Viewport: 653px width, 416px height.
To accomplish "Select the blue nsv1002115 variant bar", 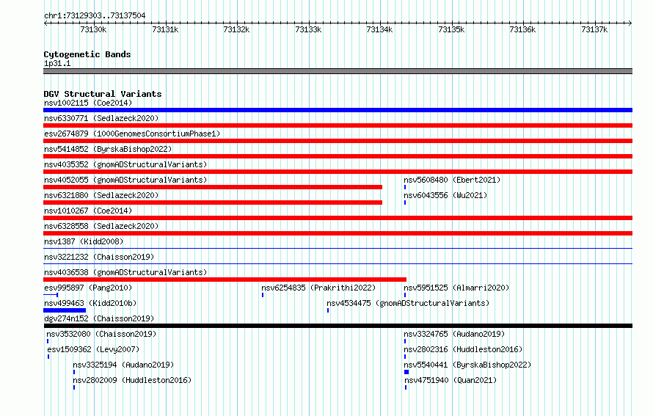I will tap(338, 110).
